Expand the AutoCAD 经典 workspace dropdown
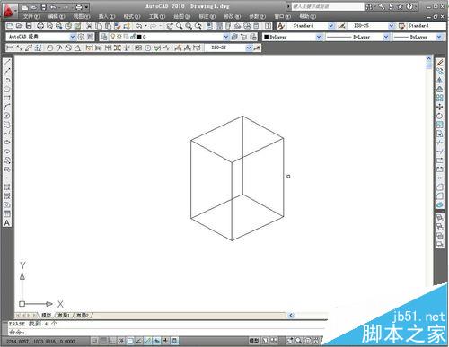This screenshot has height=347, width=449. click(73, 37)
